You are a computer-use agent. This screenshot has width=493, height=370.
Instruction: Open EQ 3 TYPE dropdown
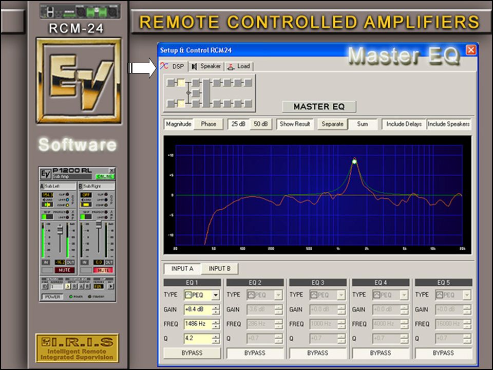[x=342, y=295]
